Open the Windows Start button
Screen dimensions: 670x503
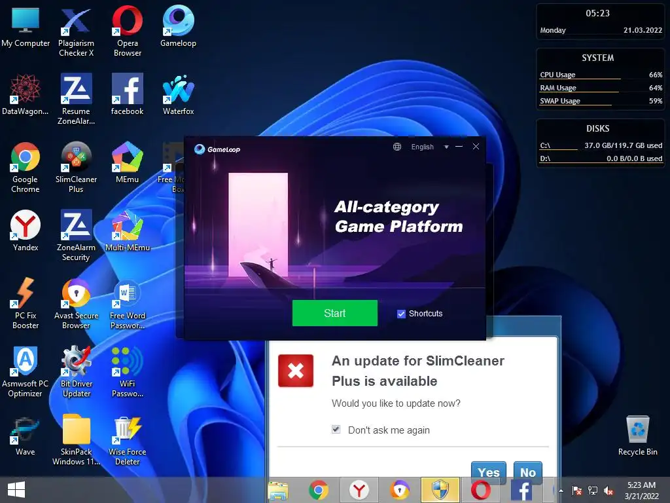click(x=16, y=490)
